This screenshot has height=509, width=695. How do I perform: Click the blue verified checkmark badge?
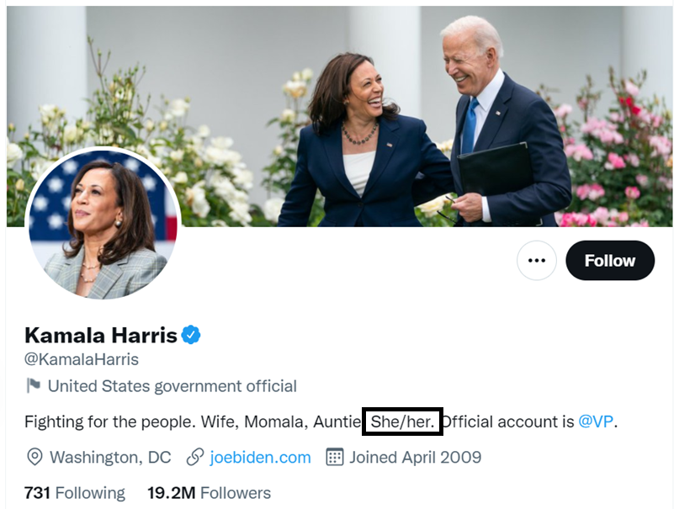[192, 335]
